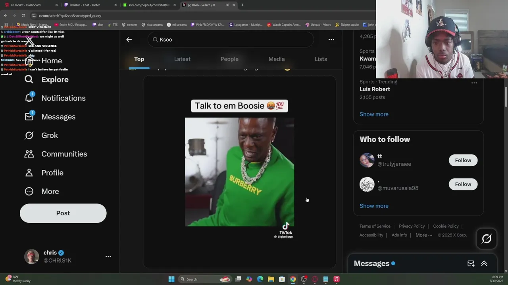
Task: Open the Upload - Vizard bookmark
Action: click(x=318, y=25)
